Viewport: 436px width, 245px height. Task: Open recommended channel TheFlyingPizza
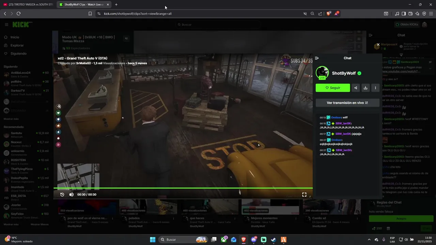tap(26, 170)
